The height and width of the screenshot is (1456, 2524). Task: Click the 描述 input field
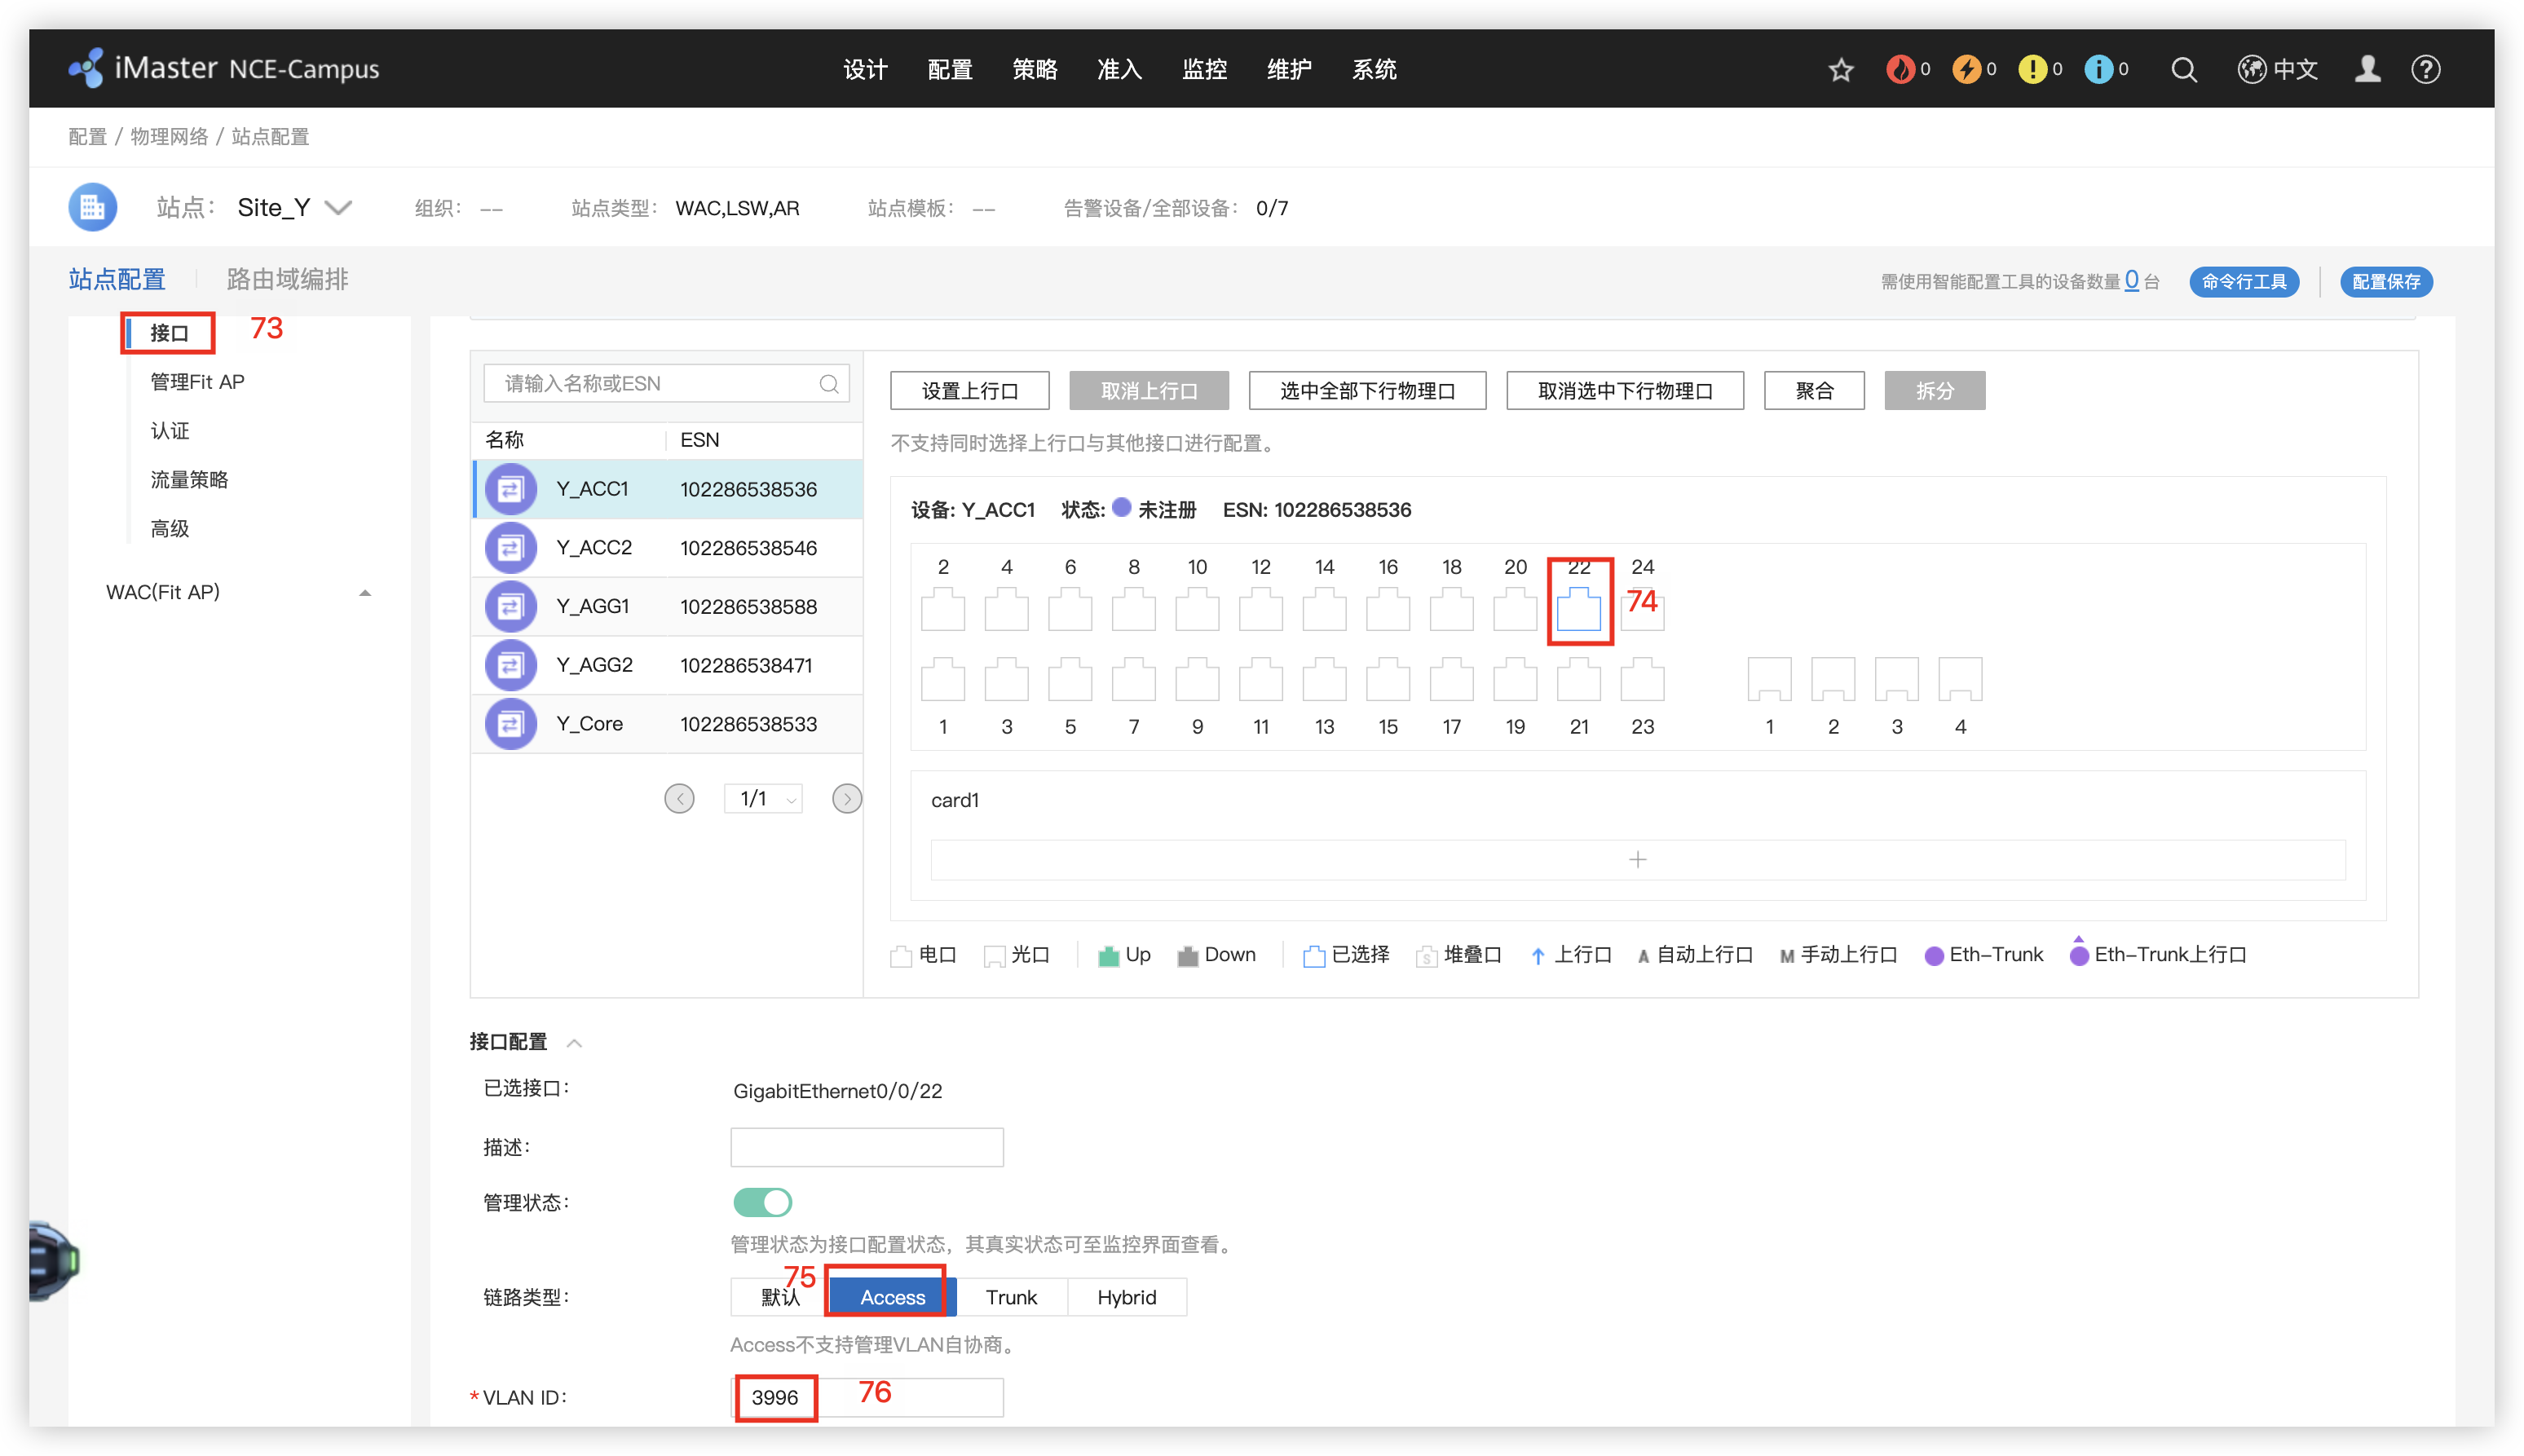click(866, 1147)
